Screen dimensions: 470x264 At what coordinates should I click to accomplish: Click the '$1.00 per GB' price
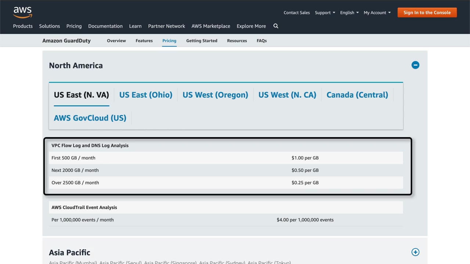305,158
